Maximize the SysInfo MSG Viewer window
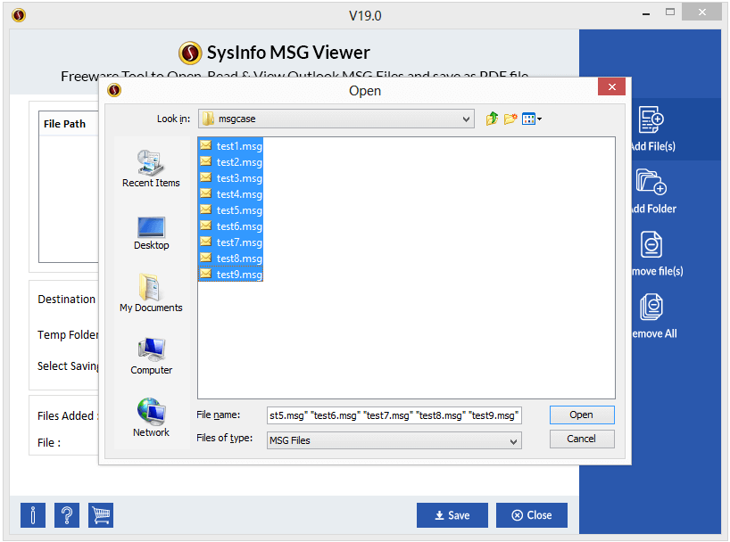Viewport: 730px width, 542px height. point(670,12)
